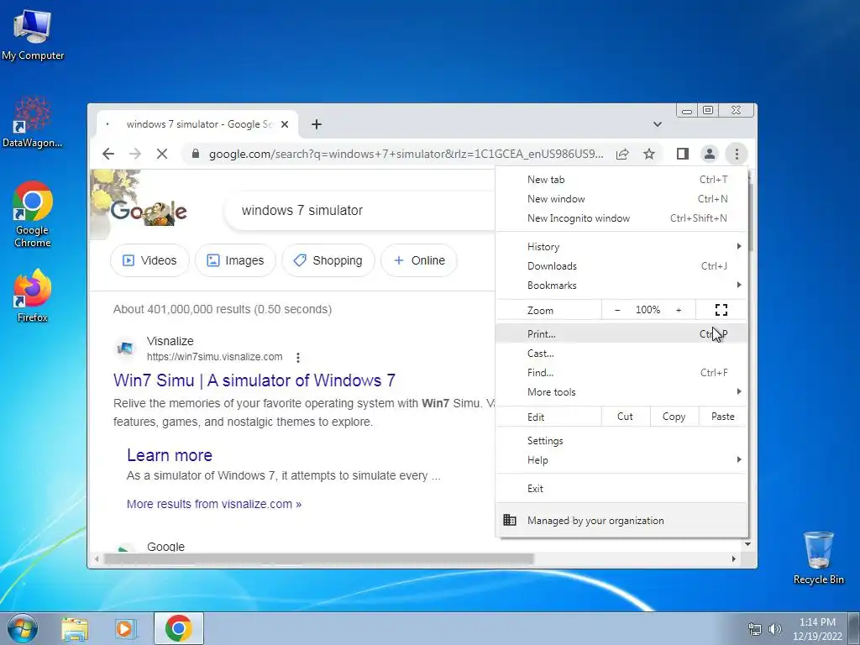860x645 pixels.
Task: Click the padlock site info icon
Action: pyautogui.click(x=195, y=155)
